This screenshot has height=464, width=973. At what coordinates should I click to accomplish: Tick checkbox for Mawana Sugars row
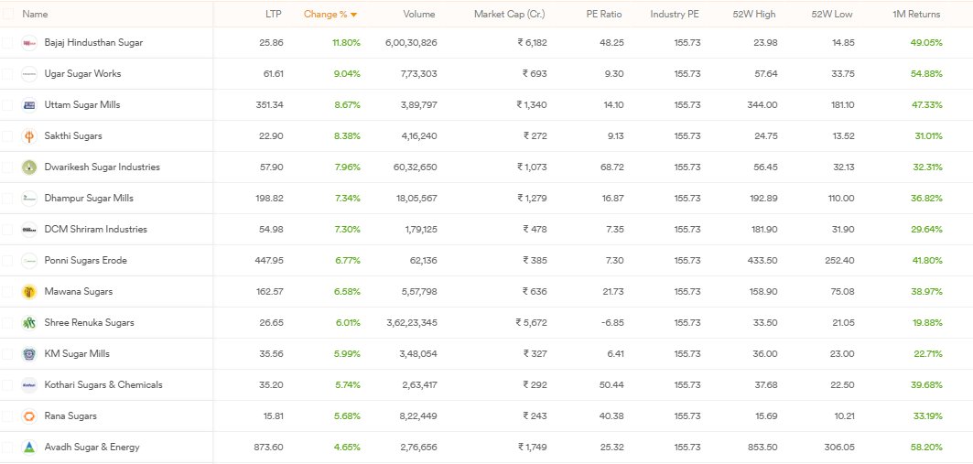pos(6,292)
